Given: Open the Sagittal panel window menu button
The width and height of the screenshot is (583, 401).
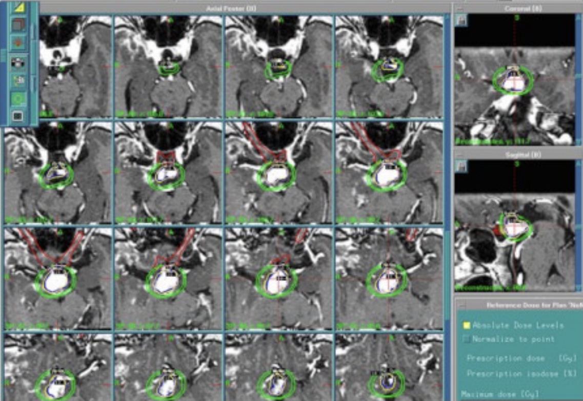Looking at the screenshot, I should 460,154.
